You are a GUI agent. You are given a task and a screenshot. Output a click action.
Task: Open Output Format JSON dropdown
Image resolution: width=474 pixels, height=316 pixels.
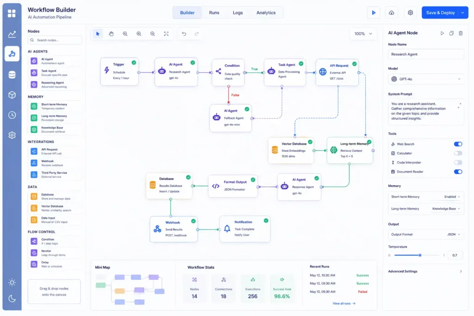tap(454, 235)
